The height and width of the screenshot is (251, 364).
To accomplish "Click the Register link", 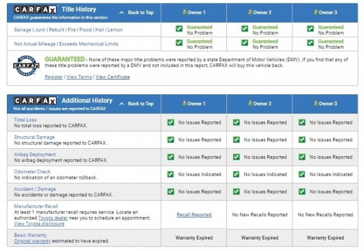I will coord(53,77).
